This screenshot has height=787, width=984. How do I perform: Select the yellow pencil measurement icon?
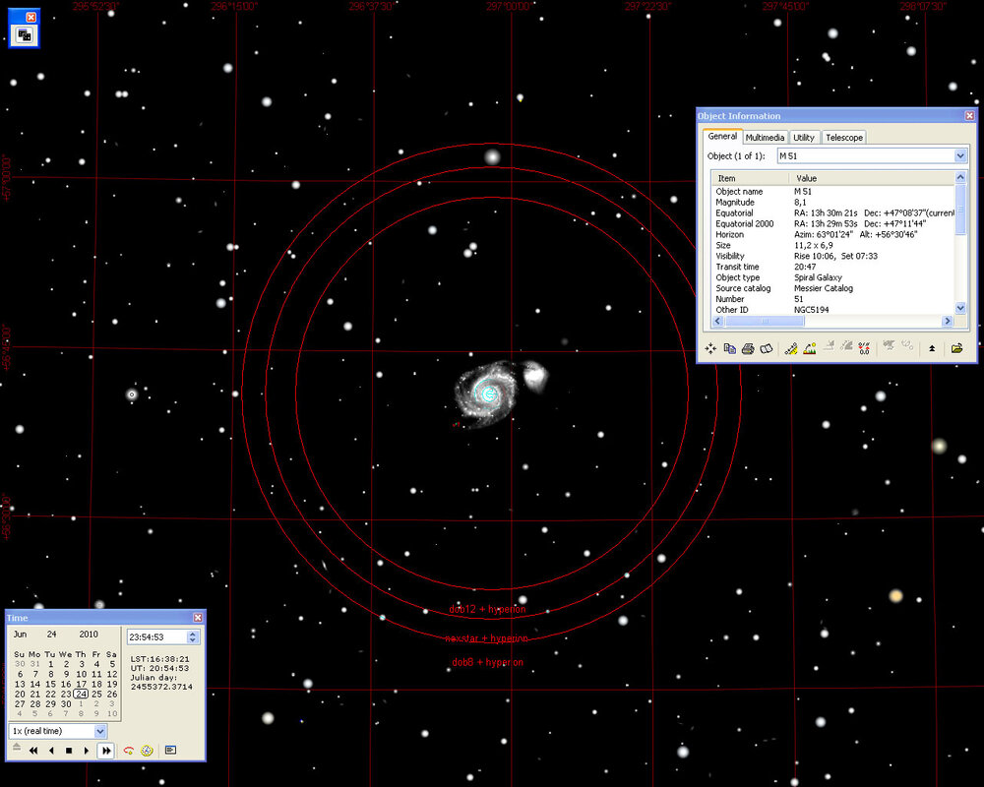coord(790,348)
